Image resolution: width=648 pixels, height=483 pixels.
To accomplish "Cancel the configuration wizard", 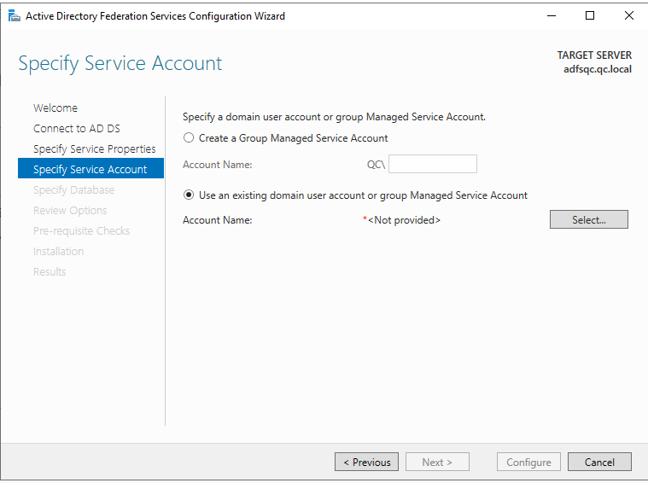I will coord(599,463).
